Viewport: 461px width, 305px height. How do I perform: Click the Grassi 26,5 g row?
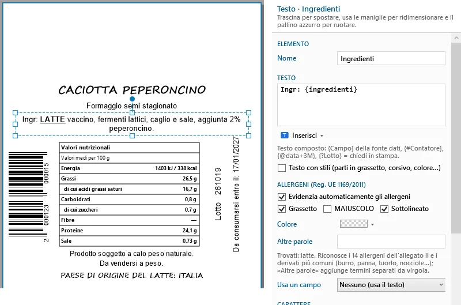(x=129, y=179)
